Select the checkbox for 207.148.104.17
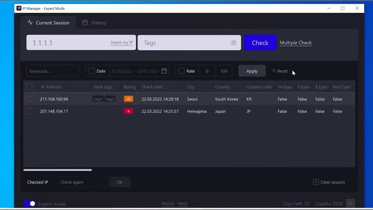This screenshot has width=373, height=210. 30,111
